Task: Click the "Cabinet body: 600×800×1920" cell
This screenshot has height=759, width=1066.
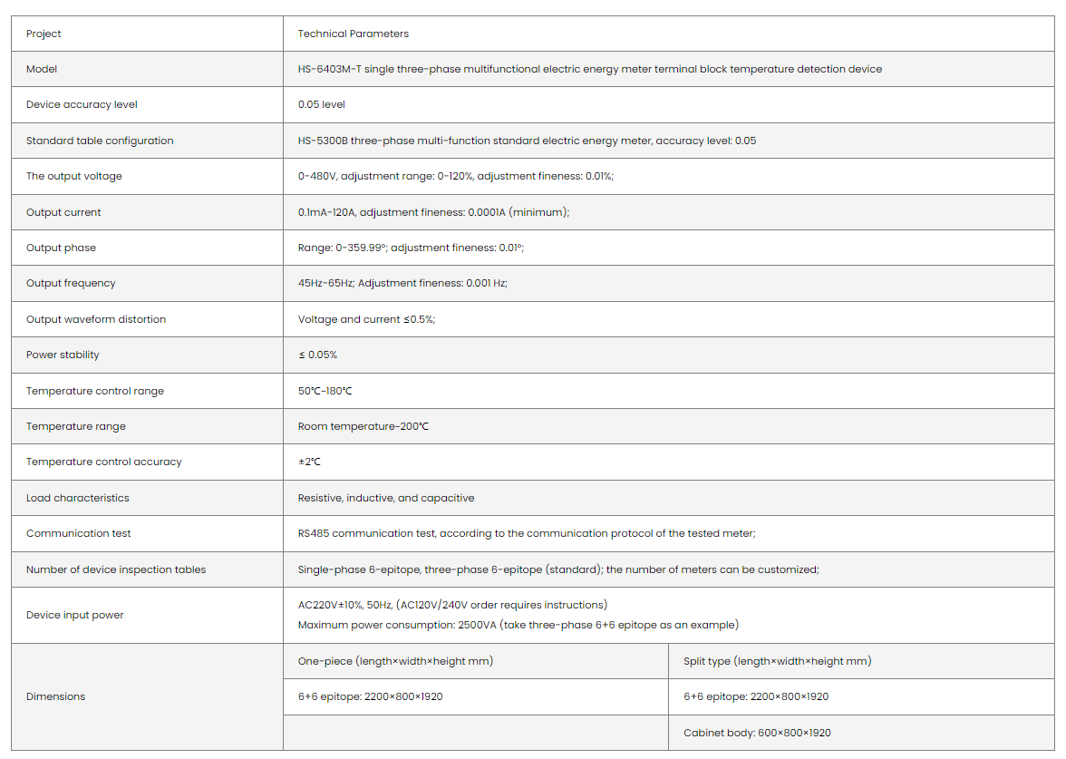Action: pyautogui.click(x=757, y=733)
